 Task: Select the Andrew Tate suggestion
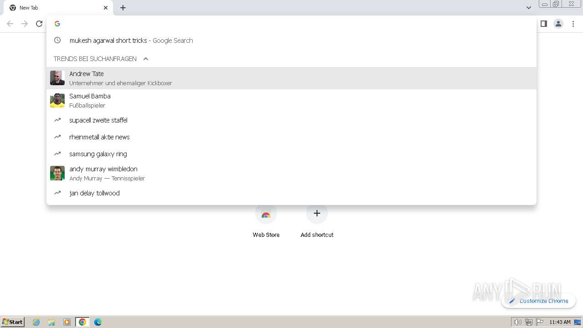[x=291, y=78]
